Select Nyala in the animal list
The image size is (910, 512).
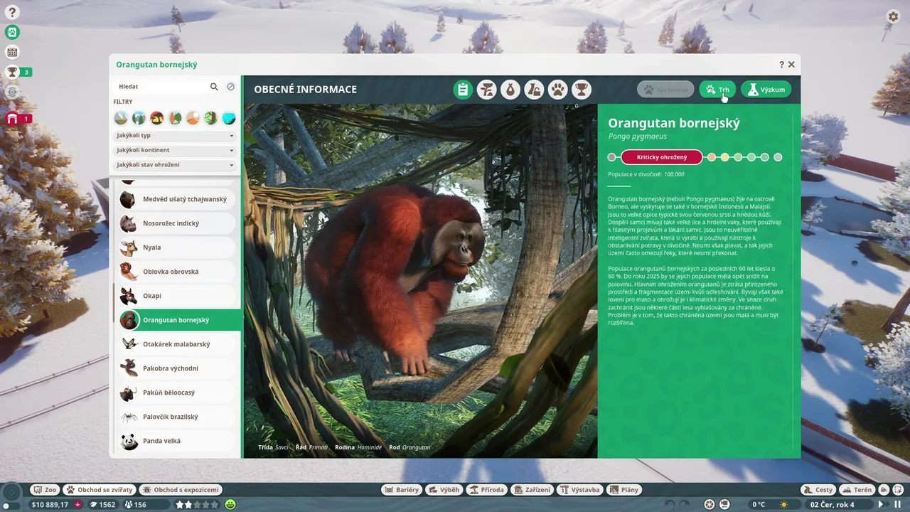176,247
